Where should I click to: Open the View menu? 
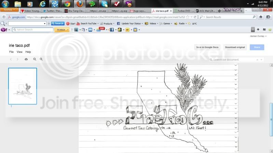click(x=19, y=52)
